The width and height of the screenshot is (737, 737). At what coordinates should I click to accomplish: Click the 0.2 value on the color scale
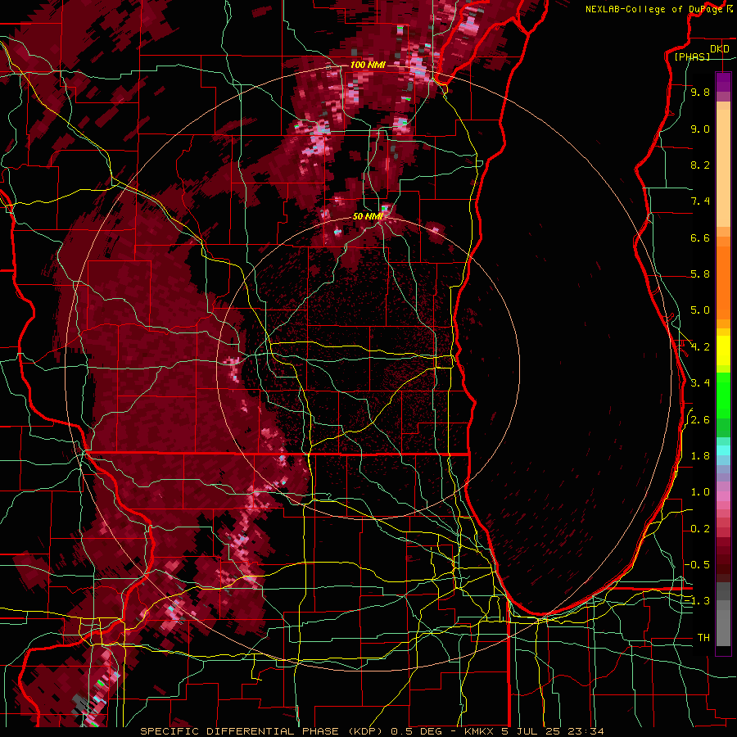coord(700,529)
